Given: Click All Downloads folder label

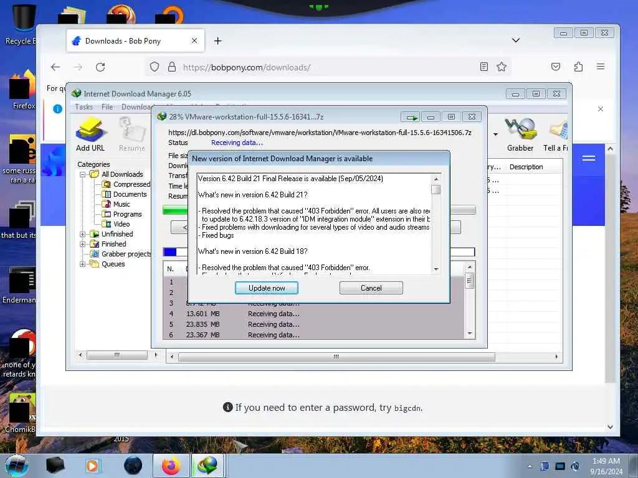Looking at the screenshot, I should tap(122, 174).
